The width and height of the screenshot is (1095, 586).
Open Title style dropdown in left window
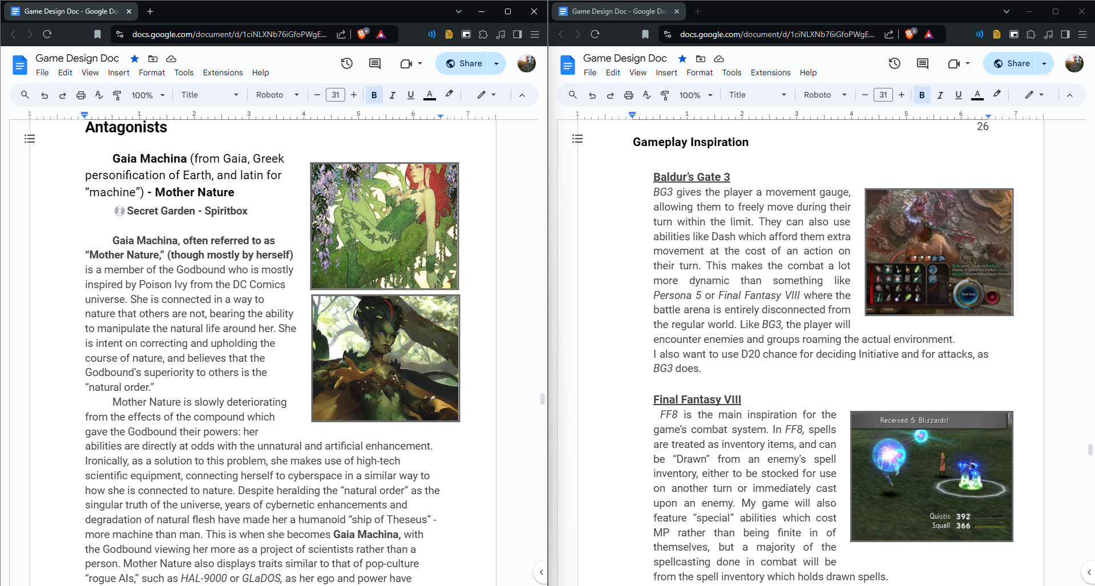pos(209,95)
